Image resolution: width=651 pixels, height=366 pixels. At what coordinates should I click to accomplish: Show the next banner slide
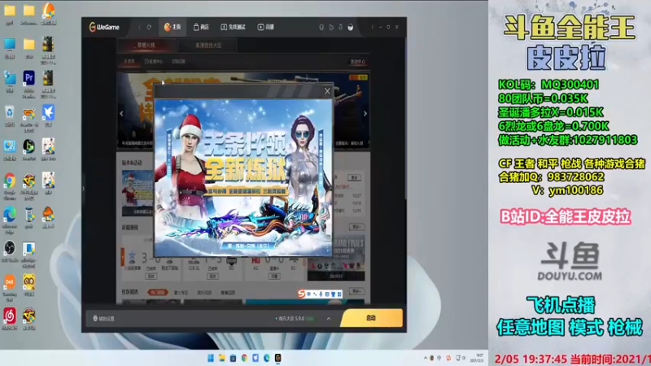(365, 114)
